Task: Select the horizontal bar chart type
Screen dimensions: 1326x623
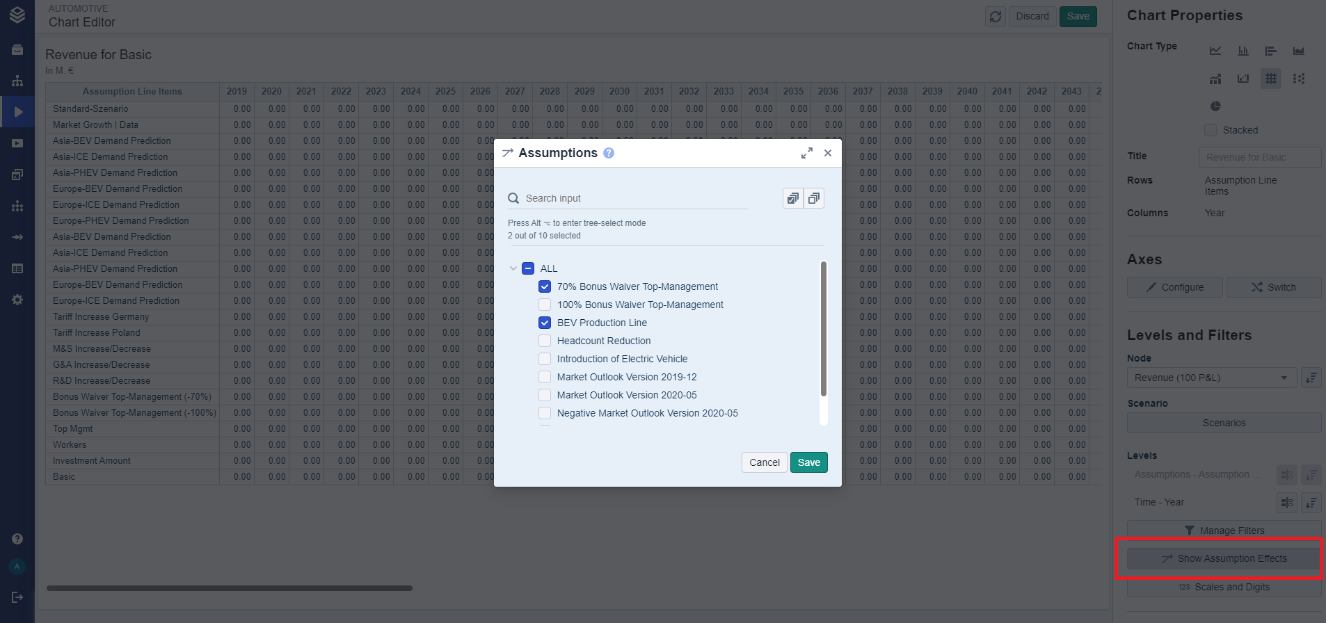Action: [1270, 51]
